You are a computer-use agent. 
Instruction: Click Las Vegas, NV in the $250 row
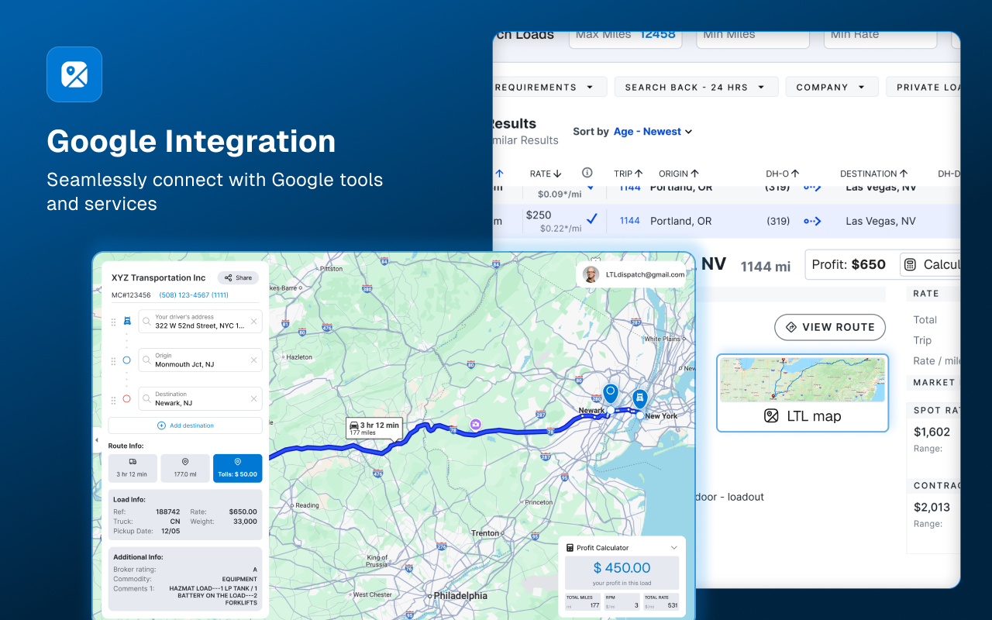click(880, 221)
